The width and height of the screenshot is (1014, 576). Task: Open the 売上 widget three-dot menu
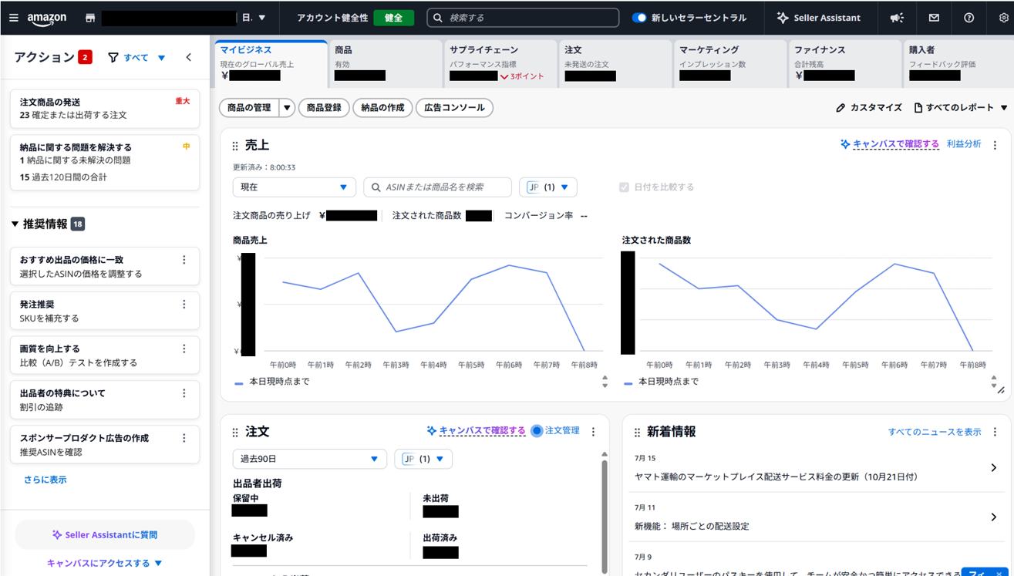point(995,145)
